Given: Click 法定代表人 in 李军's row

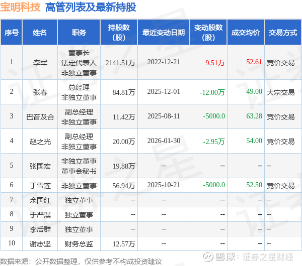Looking at the screenshot, I should coord(79,63).
